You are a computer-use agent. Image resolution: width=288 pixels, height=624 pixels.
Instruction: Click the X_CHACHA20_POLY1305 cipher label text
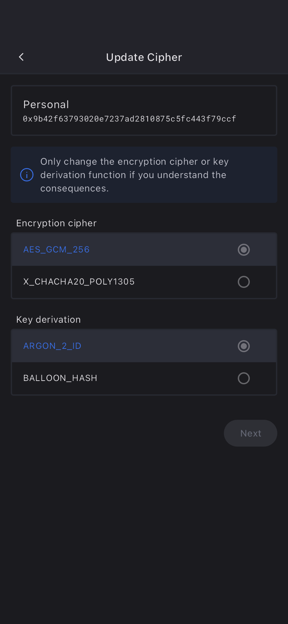tap(79, 282)
